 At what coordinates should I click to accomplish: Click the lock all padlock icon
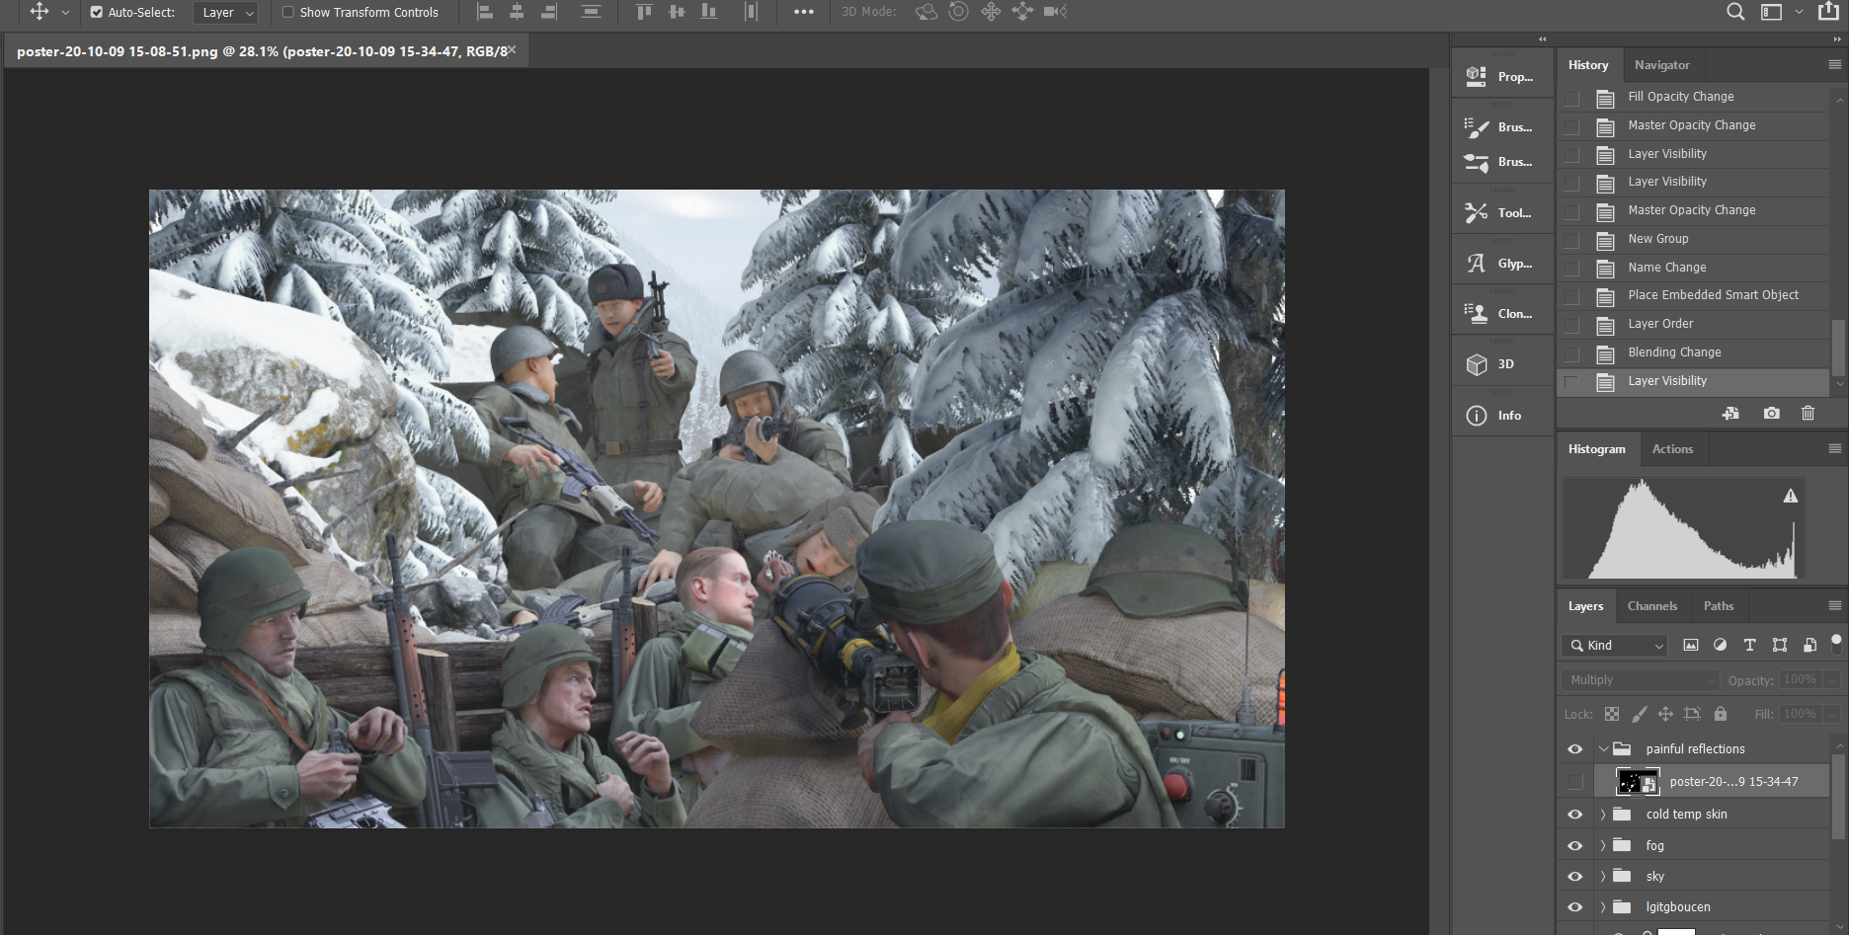coord(1721,714)
